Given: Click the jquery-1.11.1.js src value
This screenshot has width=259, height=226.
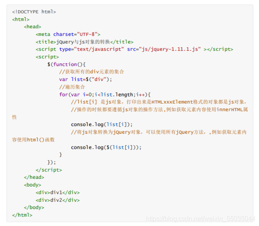Looking at the screenshot, I should click(x=170, y=49).
